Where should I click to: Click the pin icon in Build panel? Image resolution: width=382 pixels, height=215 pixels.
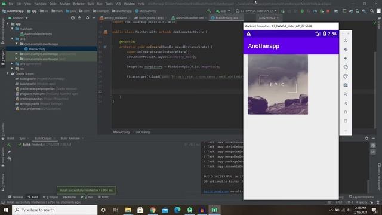[10, 152]
